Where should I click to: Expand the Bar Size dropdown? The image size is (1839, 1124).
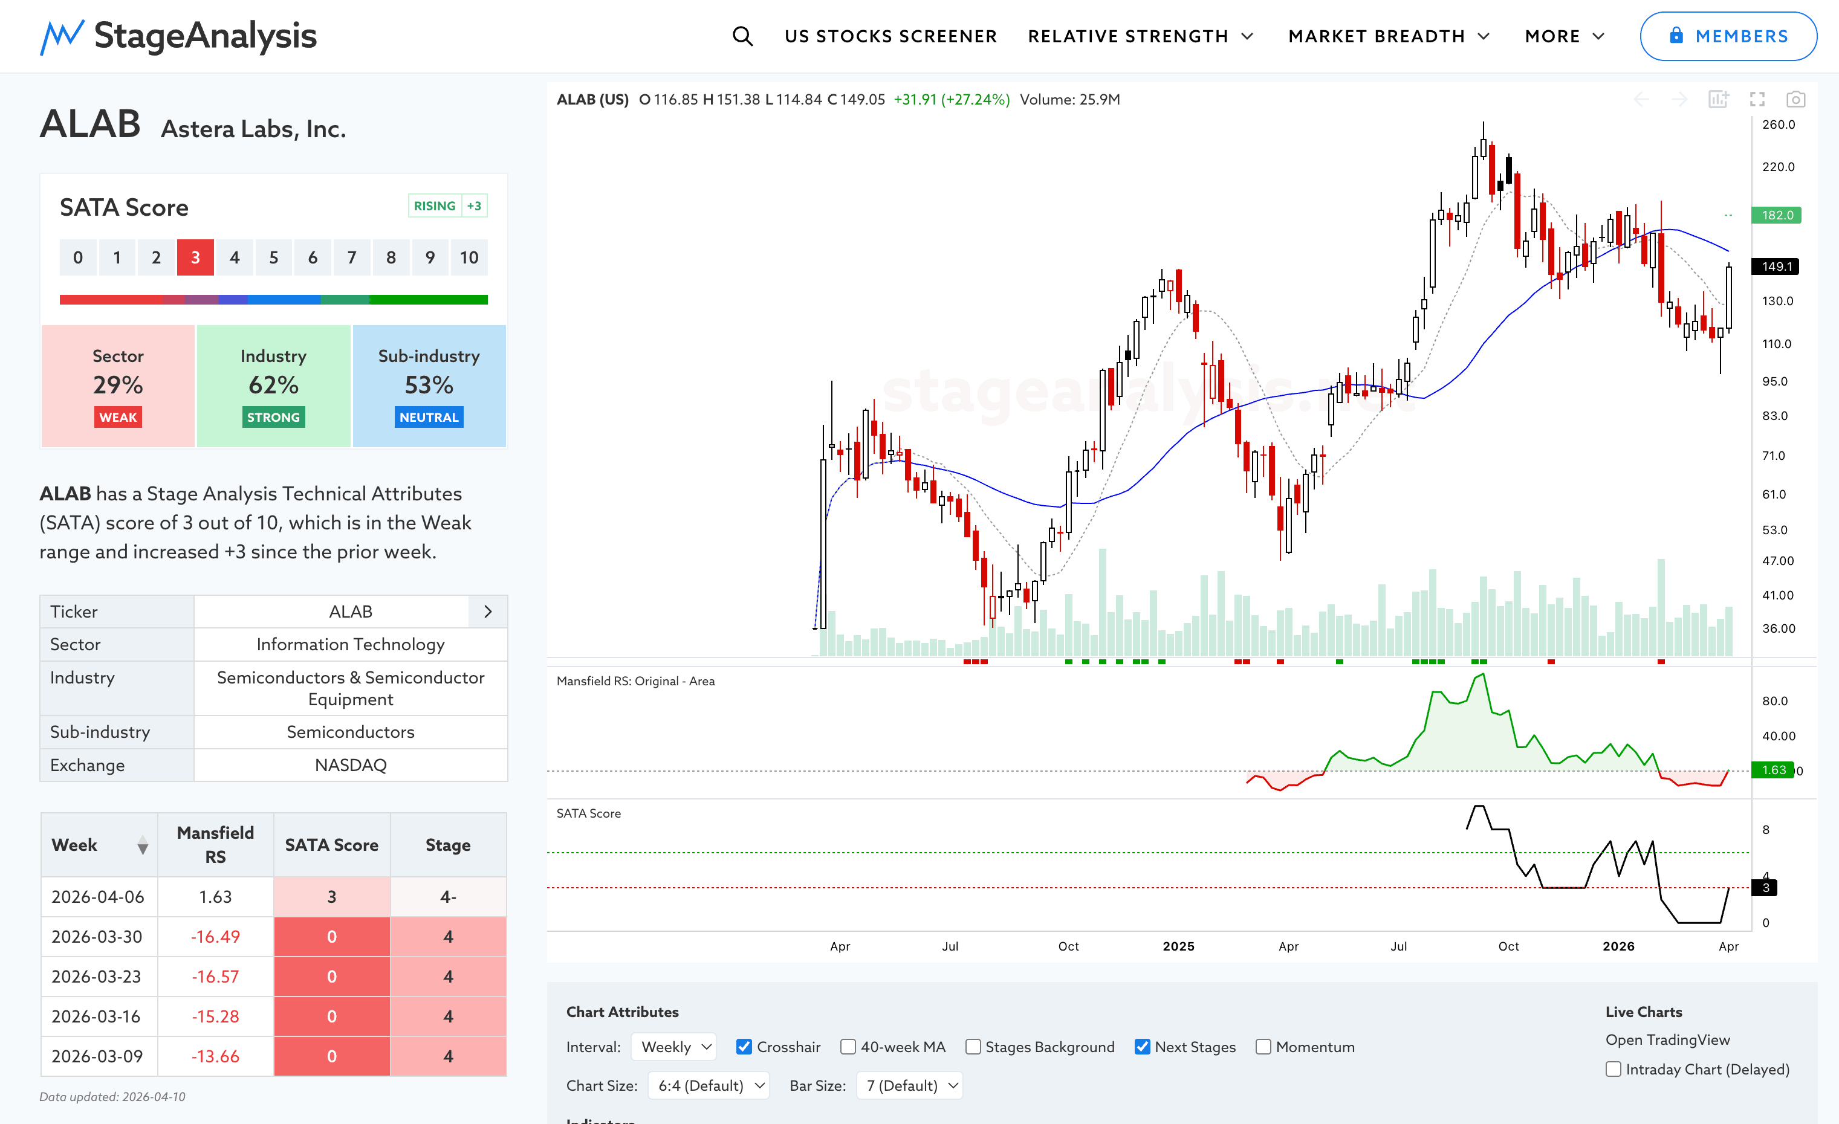click(909, 1085)
